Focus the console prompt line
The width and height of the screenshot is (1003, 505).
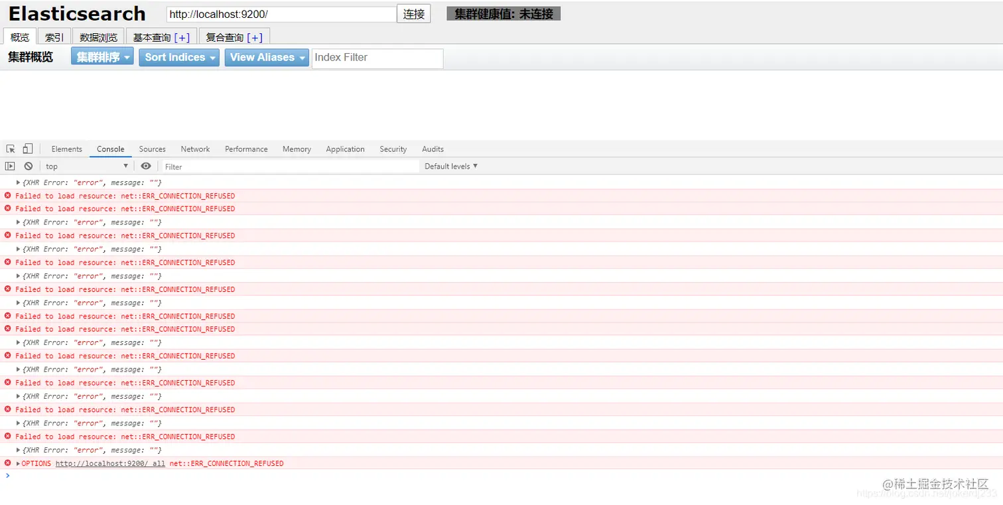501,476
